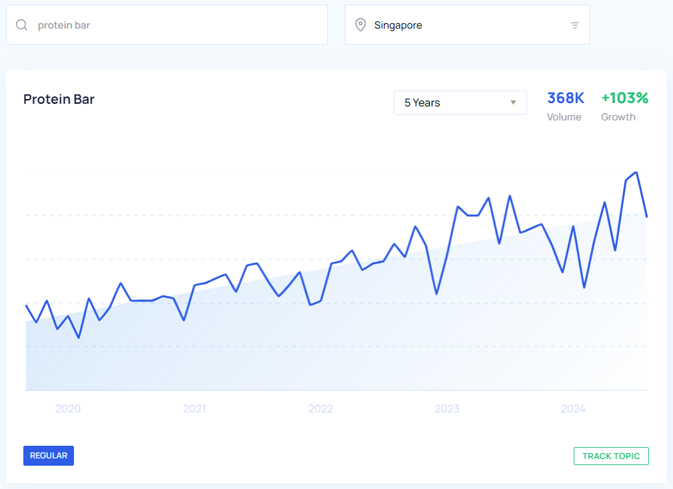Click the 2024 year axis label
Viewport: 673px width, 489px height.
click(573, 408)
